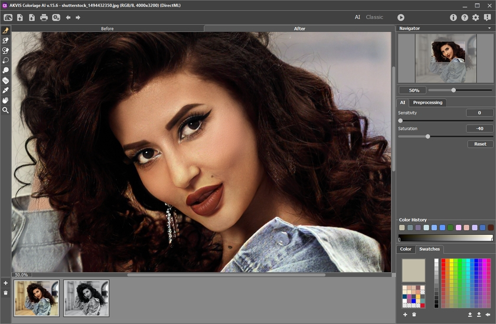
Task: Show the Before image tab
Action: coord(107,28)
